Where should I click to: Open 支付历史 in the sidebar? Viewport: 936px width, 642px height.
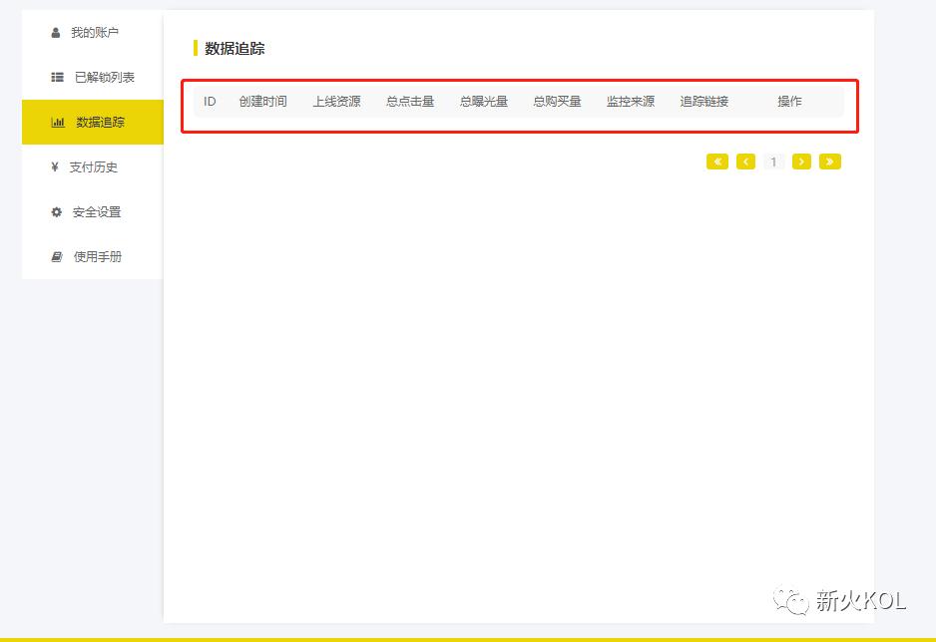[93, 166]
